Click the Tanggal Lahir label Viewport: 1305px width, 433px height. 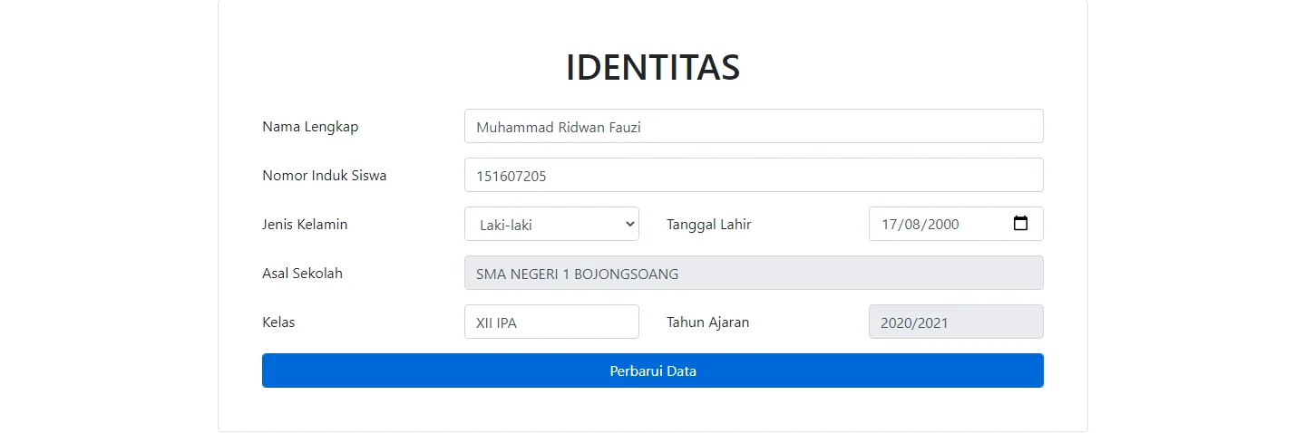click(x=709, y=225)
